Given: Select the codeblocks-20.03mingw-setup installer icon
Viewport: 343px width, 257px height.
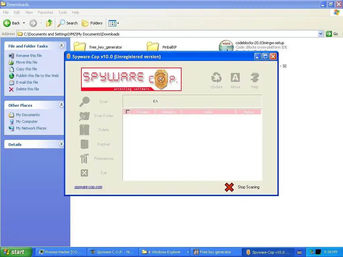Looking at the screenshot, I should pyautogui.click(x=226, y=46).
